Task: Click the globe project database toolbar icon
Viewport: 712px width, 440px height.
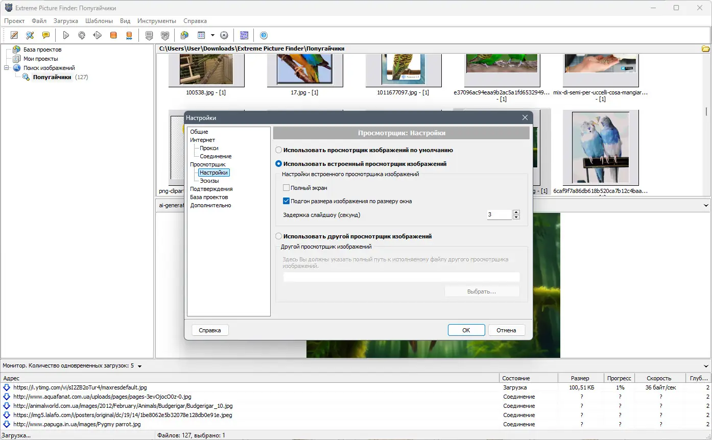Action: [185, 35]
